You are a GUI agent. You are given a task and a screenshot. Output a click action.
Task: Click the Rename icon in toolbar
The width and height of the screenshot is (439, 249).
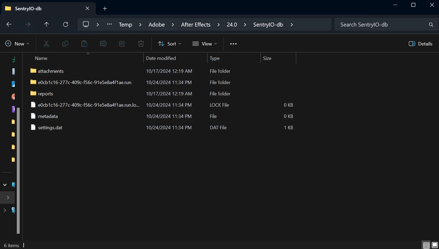pyautogui.click(x=103, y=44)
